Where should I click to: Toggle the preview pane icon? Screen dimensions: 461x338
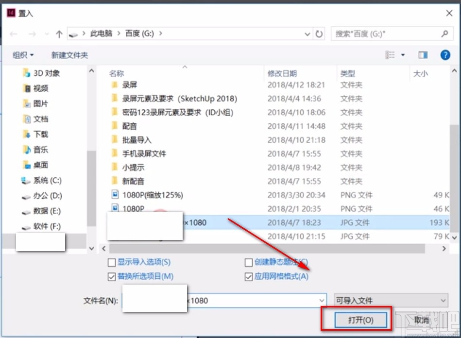423,55
